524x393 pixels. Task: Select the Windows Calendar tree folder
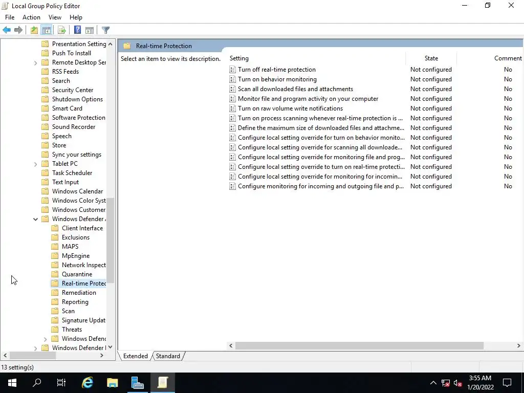[78, 191]
